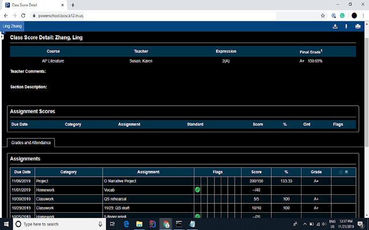
Task: Switch to the Chrome taskbar icon
Action: [x=165, y=224]
